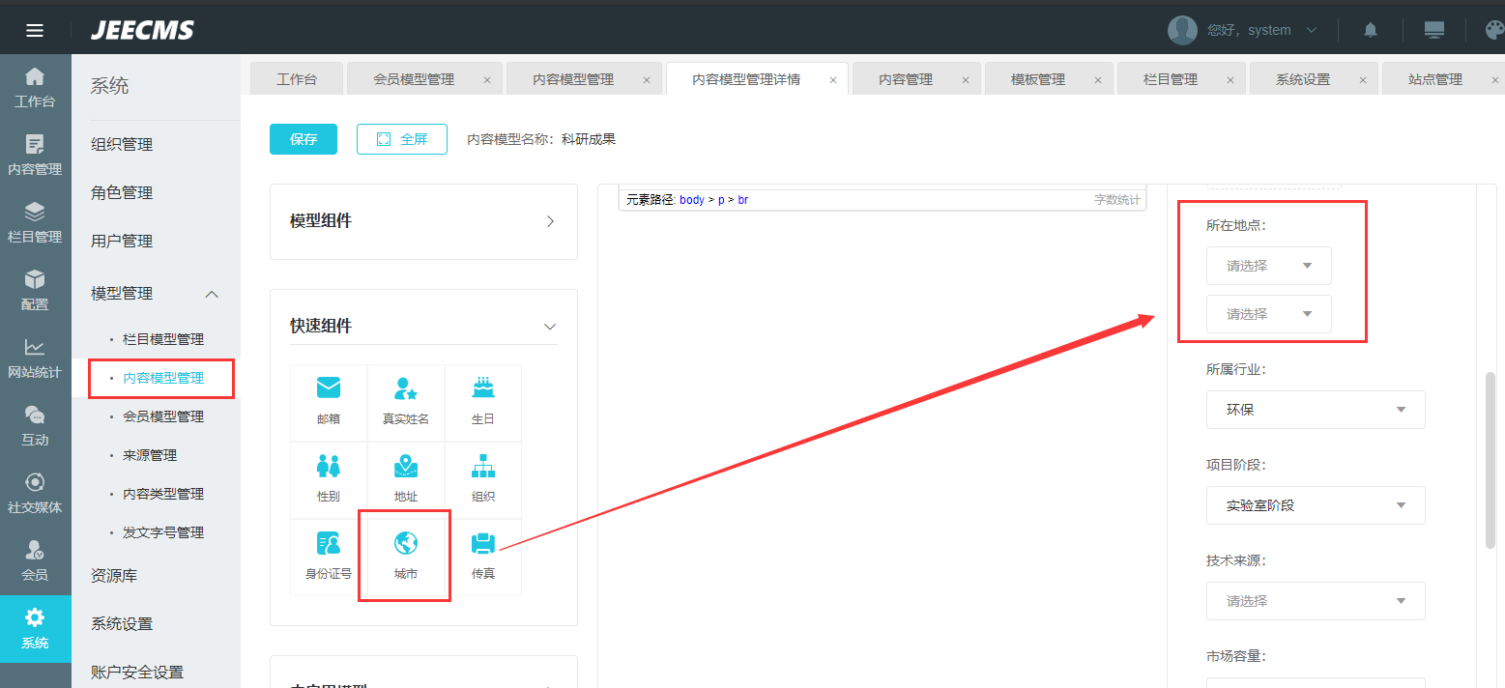Expand the 模型组件 panel
This screenshot has height=688, width=1505.
(x=550, y=221)
